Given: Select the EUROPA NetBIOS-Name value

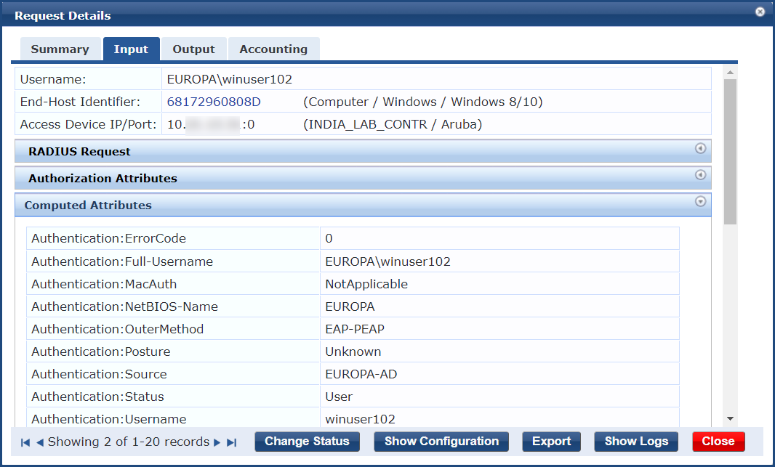Looking at the screenshot, I should pyautogui.click(x=350, y=306).
